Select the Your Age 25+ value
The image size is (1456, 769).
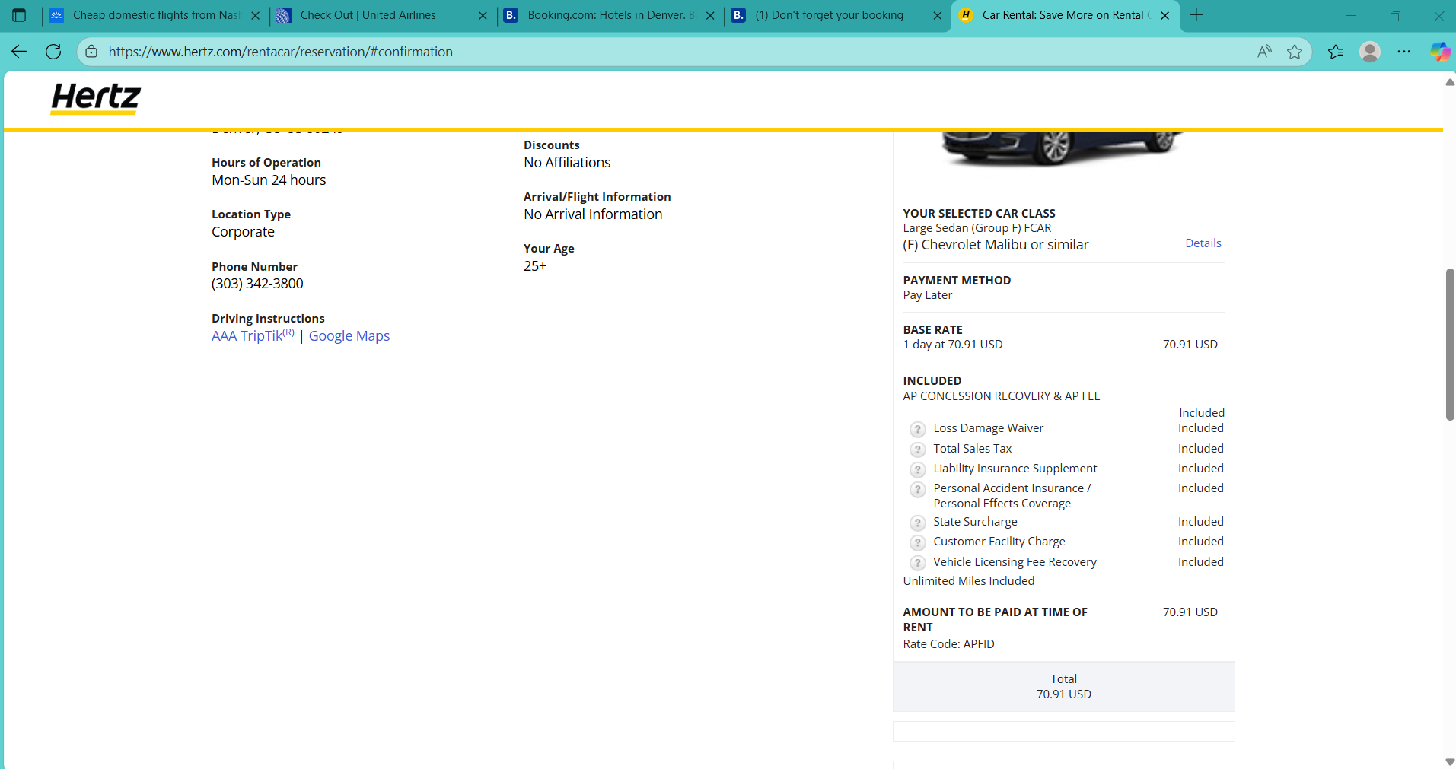point(535,266)
